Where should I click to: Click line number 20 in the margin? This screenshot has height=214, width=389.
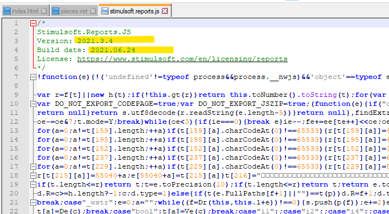pos(14,193)
